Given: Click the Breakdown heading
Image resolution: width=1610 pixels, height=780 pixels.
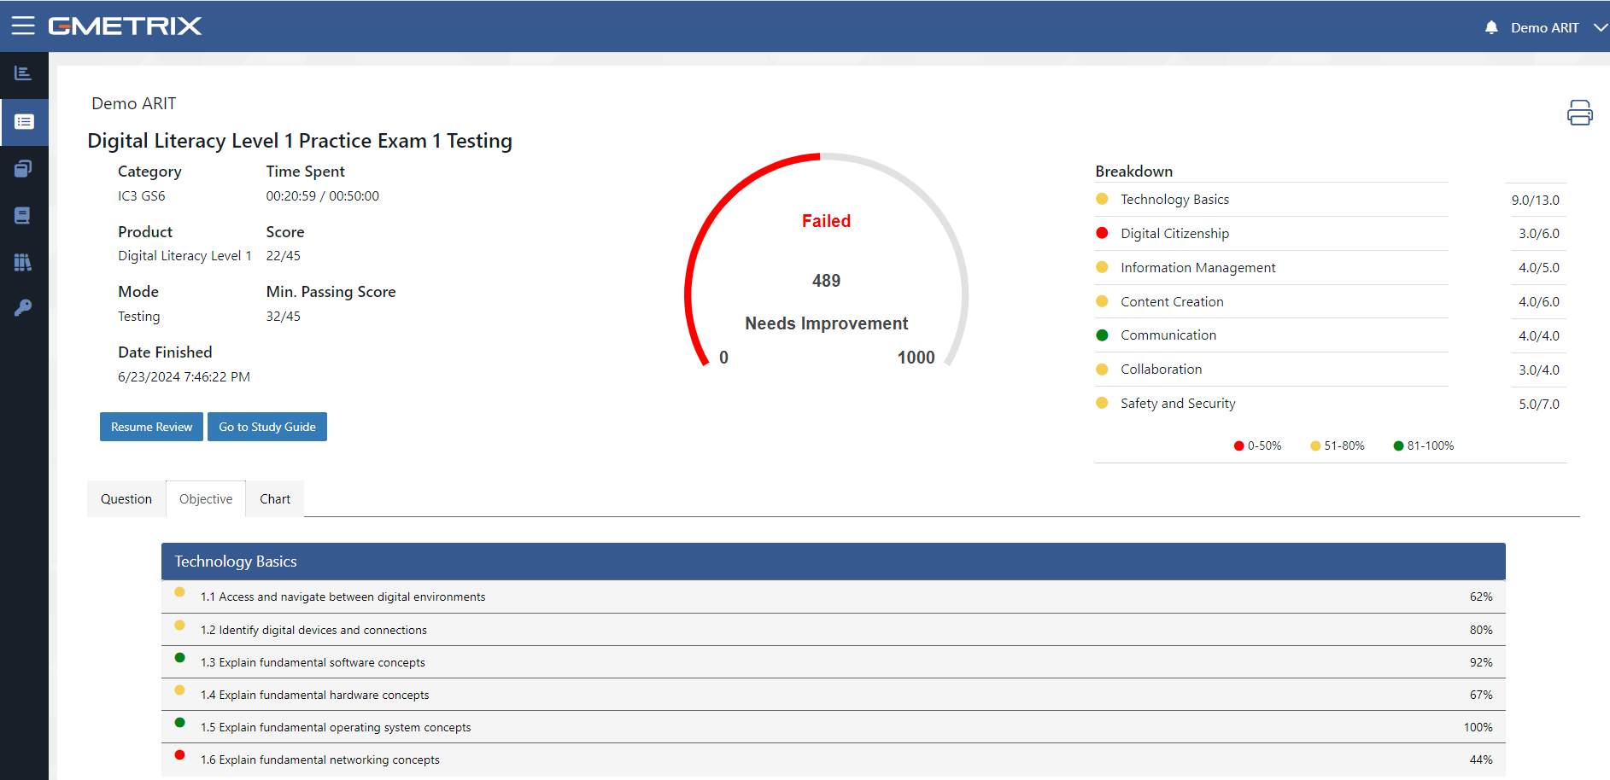Looking at the screenshot, I should click(1133, 172).
